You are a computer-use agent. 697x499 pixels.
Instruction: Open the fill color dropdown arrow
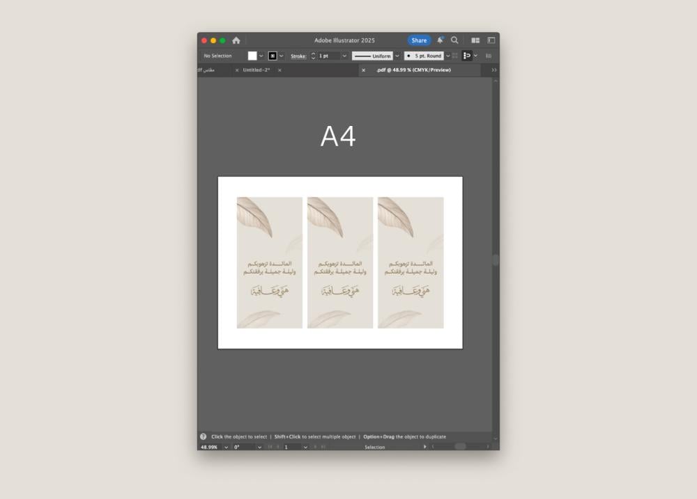[x=261, y=56]
